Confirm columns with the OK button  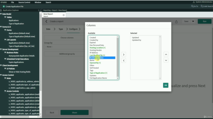tap(166, 85)
